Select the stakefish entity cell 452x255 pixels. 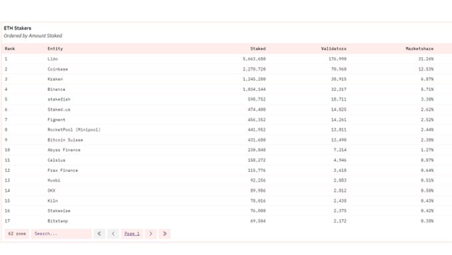tap(59, 99)
